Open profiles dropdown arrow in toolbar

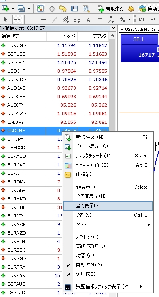pos(28,9)
